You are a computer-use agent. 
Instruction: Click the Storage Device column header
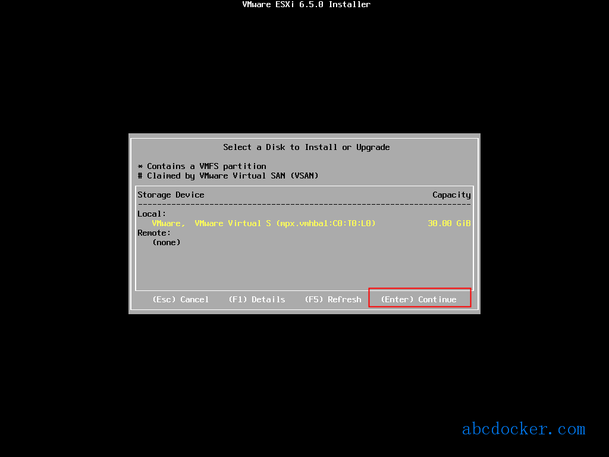[171, 195]
